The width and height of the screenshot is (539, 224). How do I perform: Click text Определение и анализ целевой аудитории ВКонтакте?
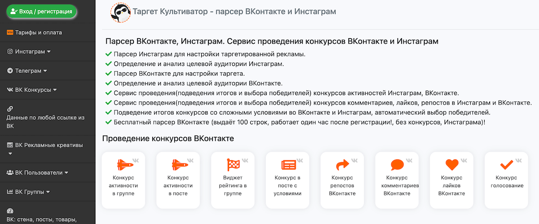point(198,83)
